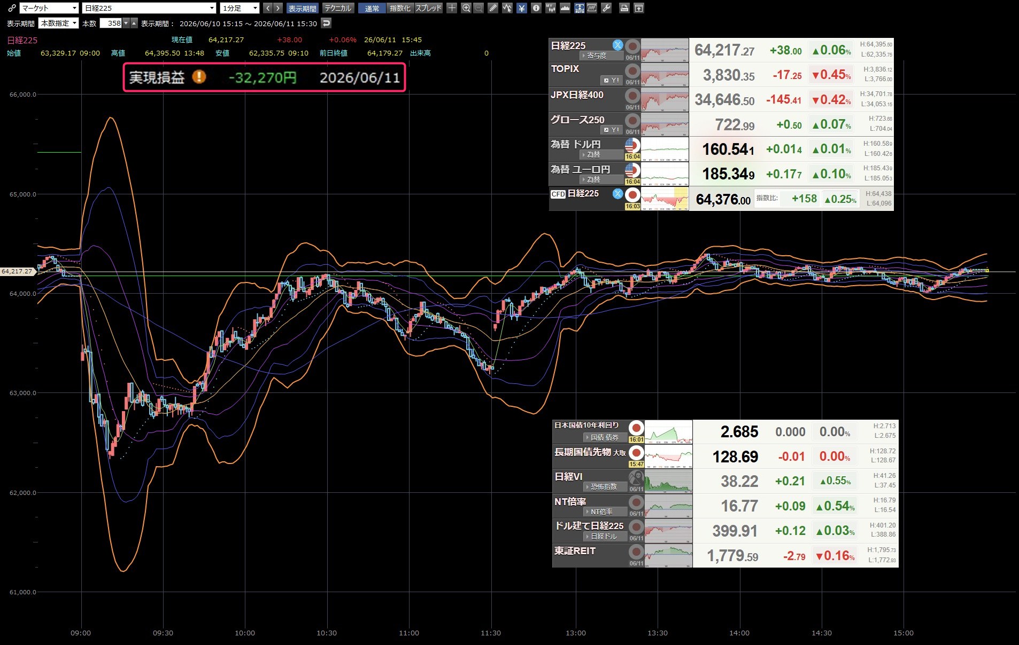1019x645 pixels.
Task: Open the wrench settings icon
Action: coord(606,8)
